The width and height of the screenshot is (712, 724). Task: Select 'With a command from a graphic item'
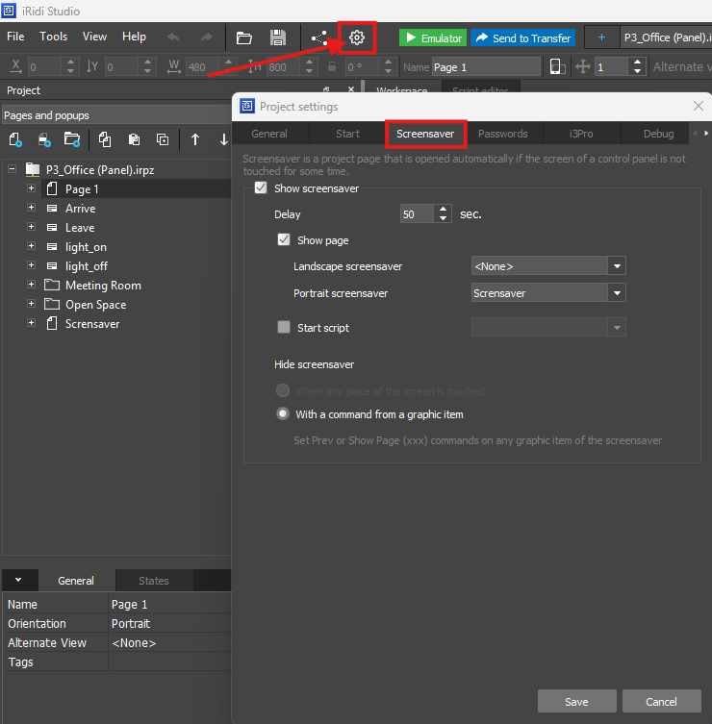tap(283, 414)
